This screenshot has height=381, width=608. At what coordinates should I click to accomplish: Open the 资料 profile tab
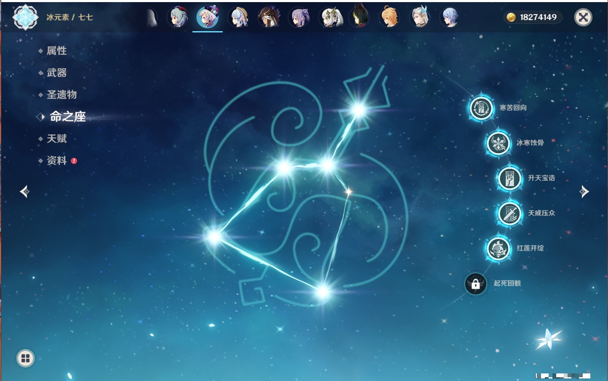tap(56, 160)
